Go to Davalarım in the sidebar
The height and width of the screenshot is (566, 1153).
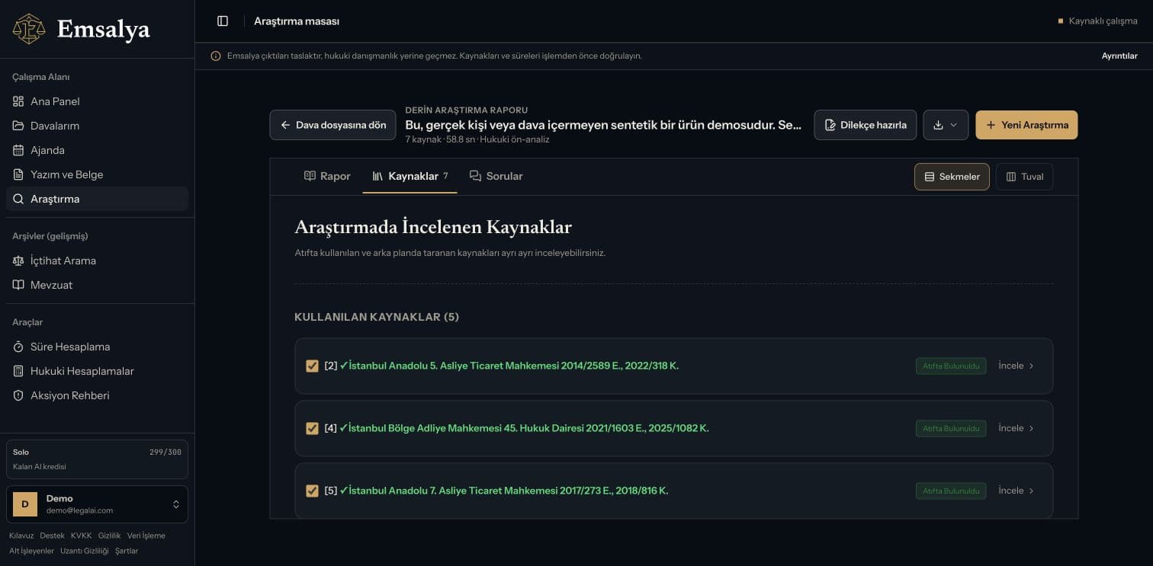(97, 126)
